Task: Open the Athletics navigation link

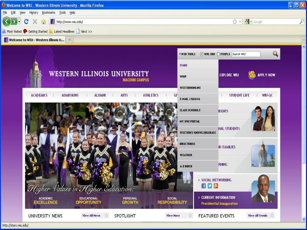Action: click(x=151, y=95)
